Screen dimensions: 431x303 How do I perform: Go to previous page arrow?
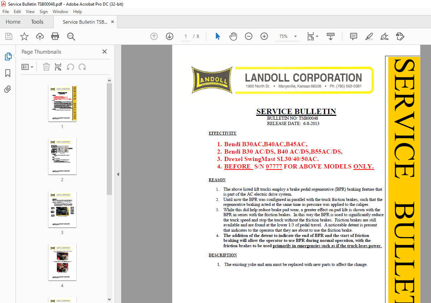coord(154,36)
